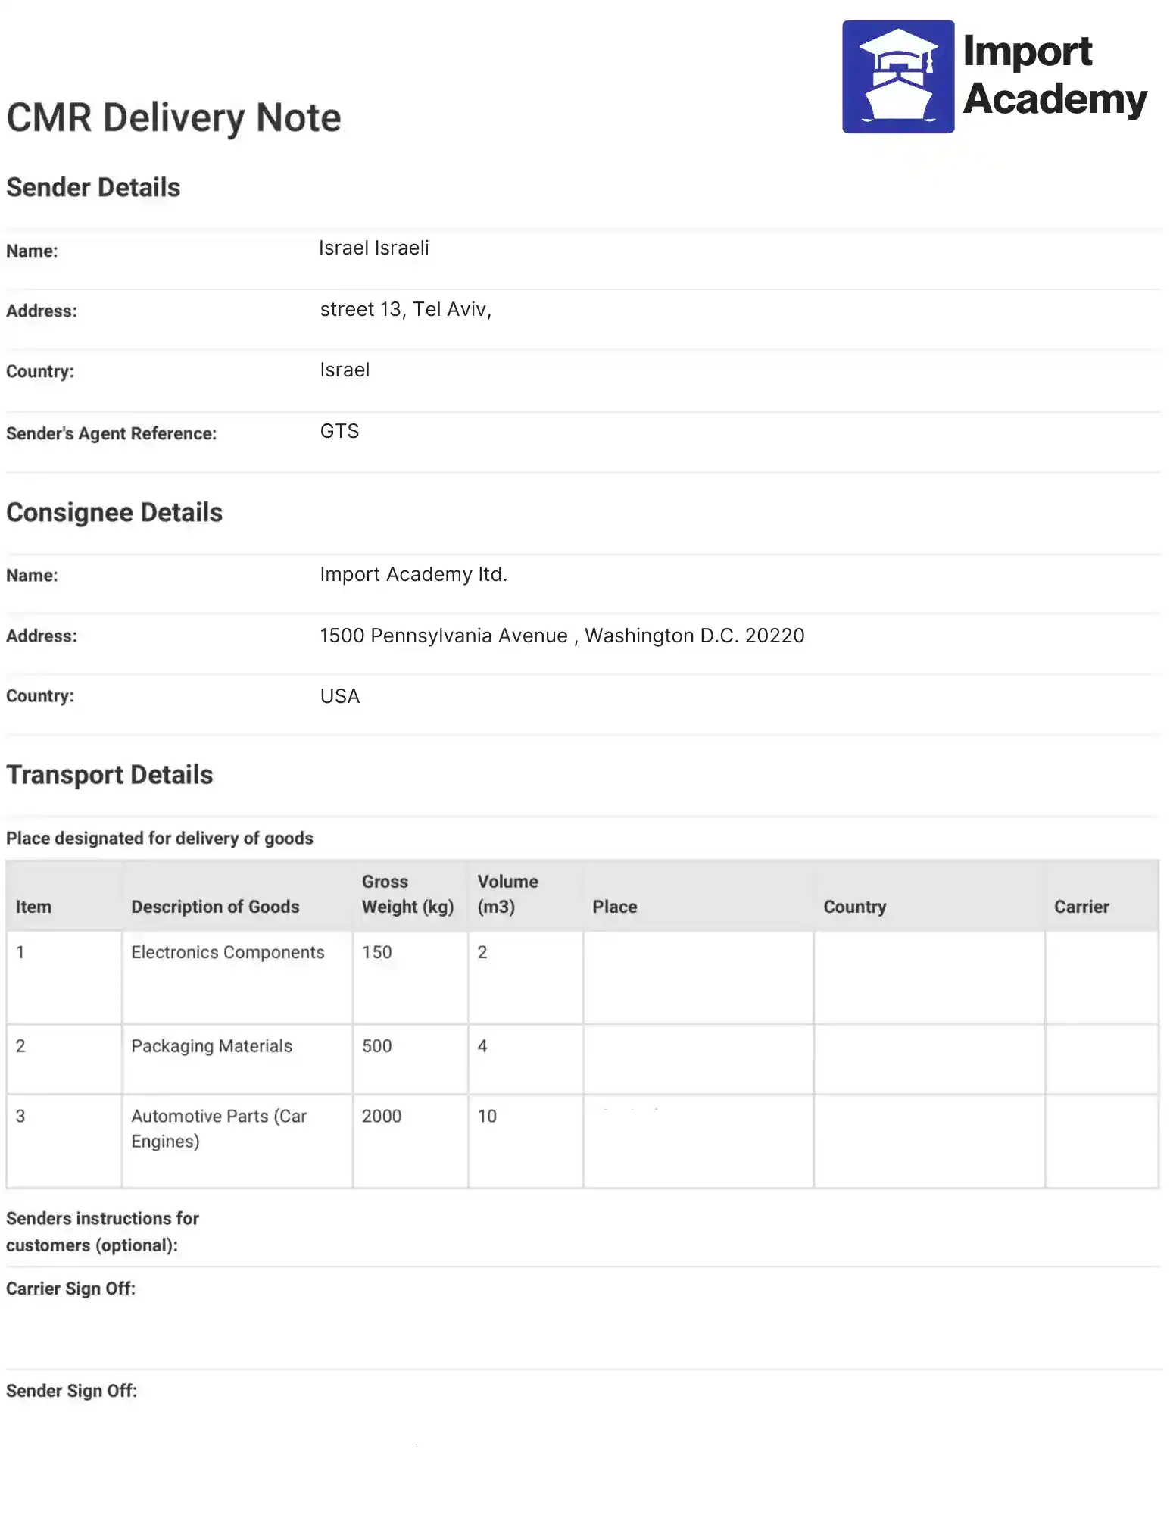Click the 2000 gross weight value
This screenshot has width=1170, height=1515.
coord(382,1116)
